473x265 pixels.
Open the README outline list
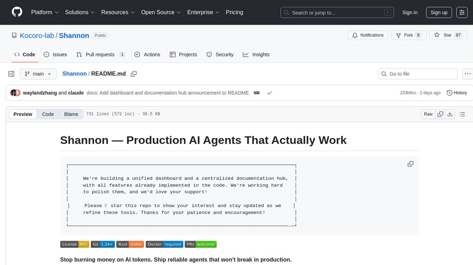(x=462, y=114)
